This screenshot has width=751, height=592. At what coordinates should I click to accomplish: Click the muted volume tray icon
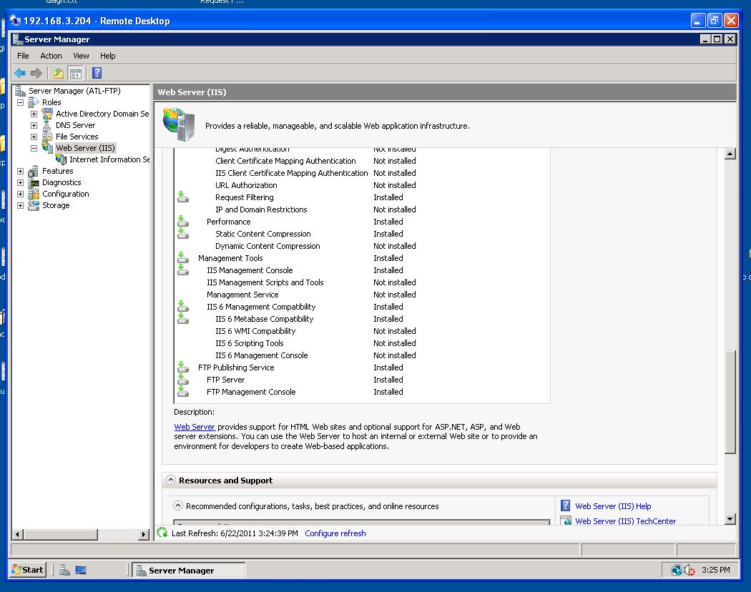pyautogui.click(x=689, y=570)
